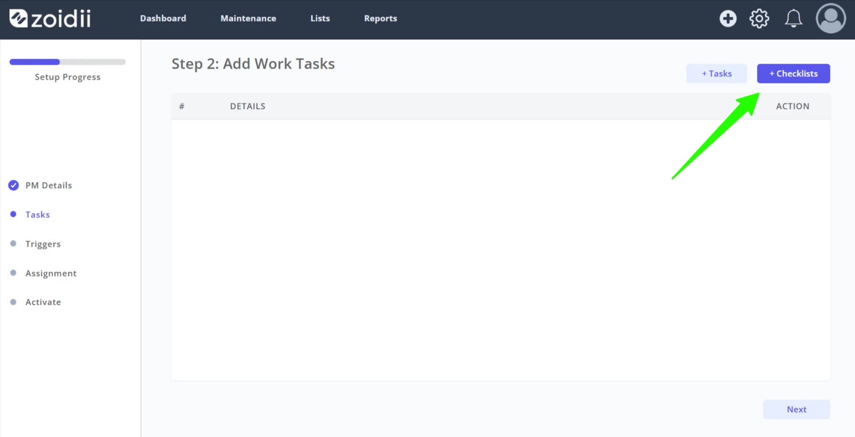Screen dimensions: 855x437
Task: Go to the Activate step
Action: click(43, 302)
